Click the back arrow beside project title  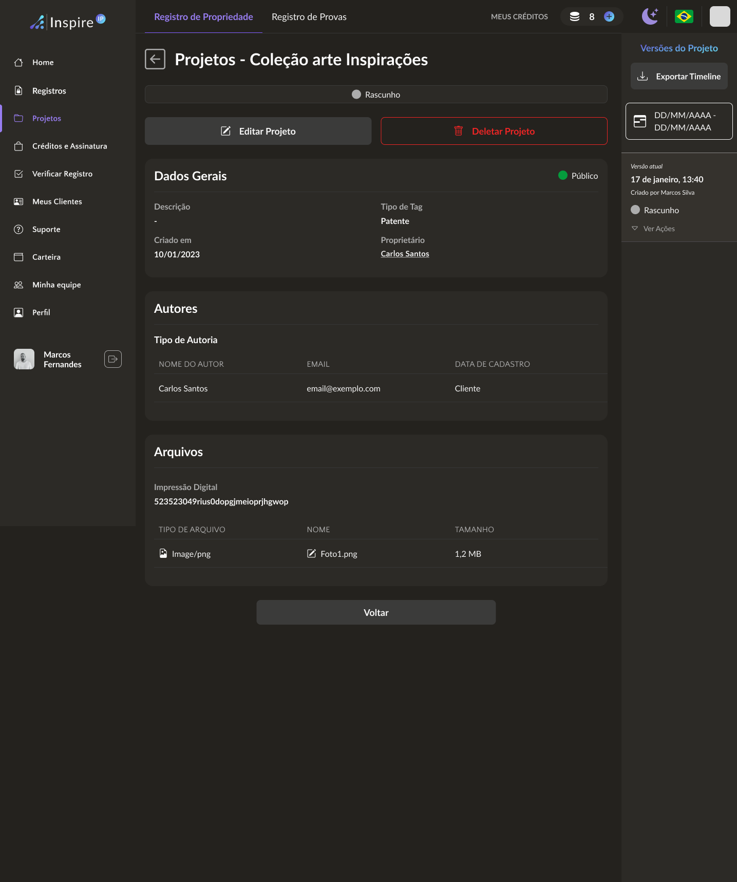[x=155, y=59]
